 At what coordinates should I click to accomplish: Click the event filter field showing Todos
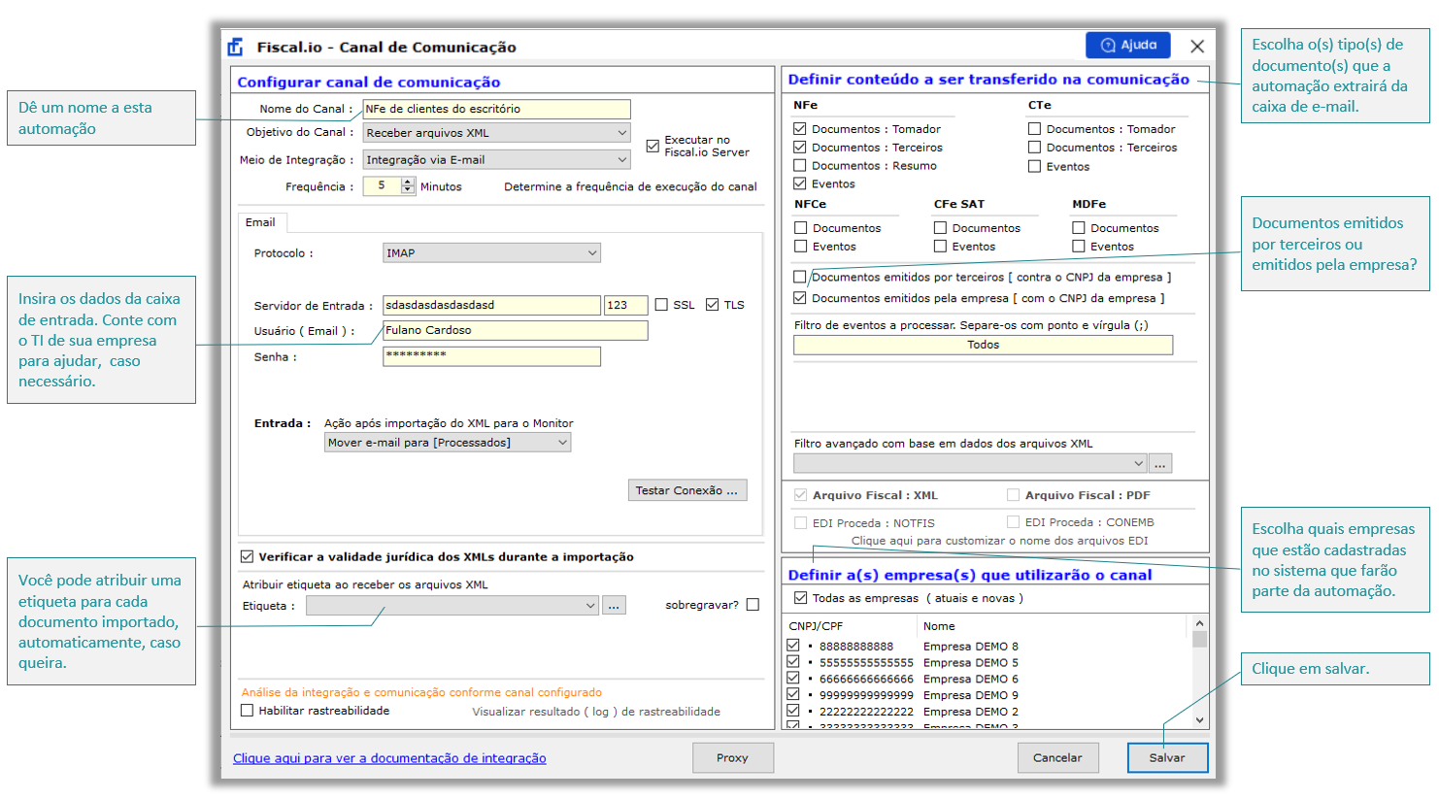[x=983, y=345]
